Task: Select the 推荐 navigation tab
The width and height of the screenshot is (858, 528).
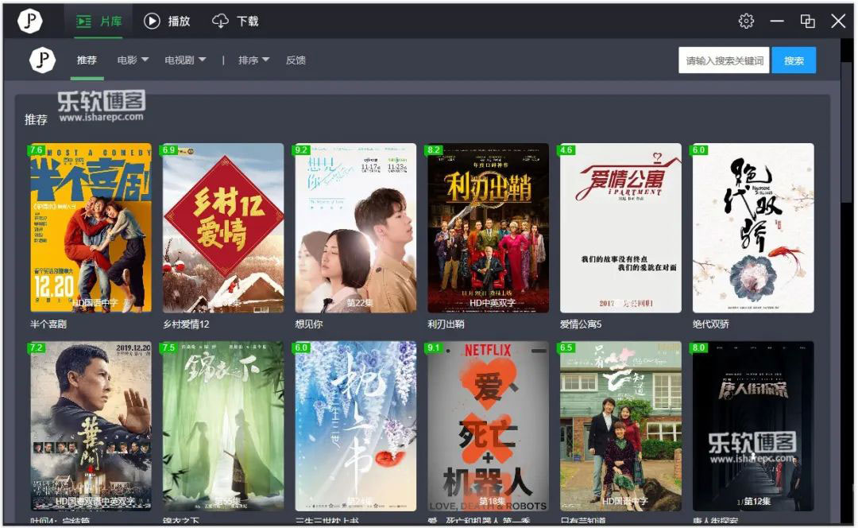Action: (87, 60)
